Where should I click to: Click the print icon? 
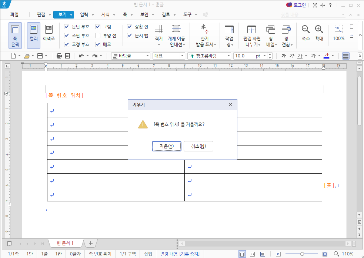(x=59, y=56)
